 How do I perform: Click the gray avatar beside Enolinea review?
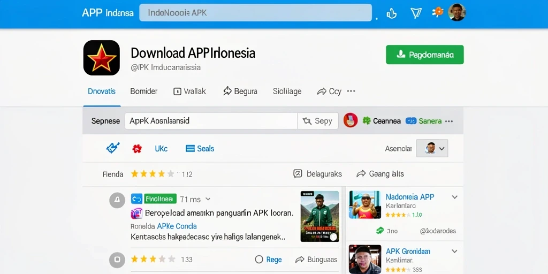click(x=117, y=200)
